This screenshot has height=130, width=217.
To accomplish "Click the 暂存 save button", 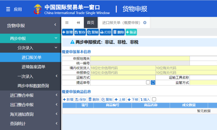I will coord(80,32).
